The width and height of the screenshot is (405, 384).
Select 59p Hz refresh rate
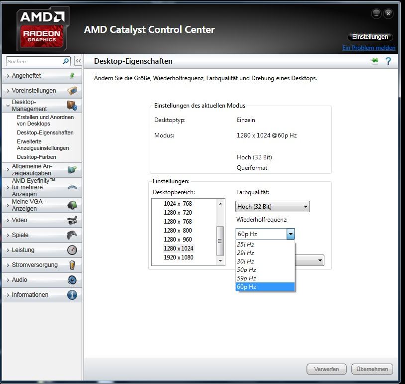pos(265,278)
